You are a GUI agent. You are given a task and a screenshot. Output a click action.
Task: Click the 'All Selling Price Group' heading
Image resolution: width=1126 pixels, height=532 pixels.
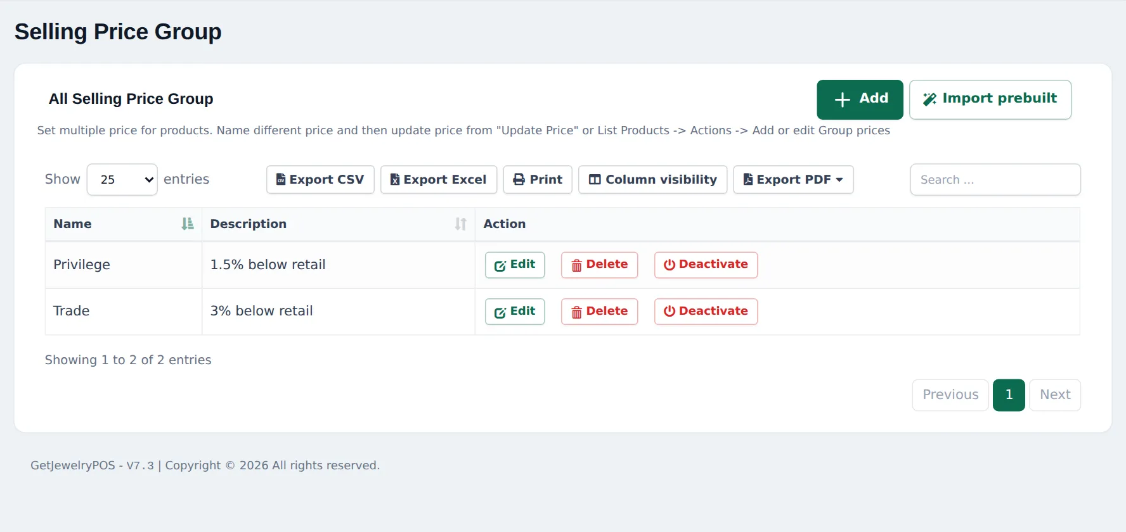point(131,99)
